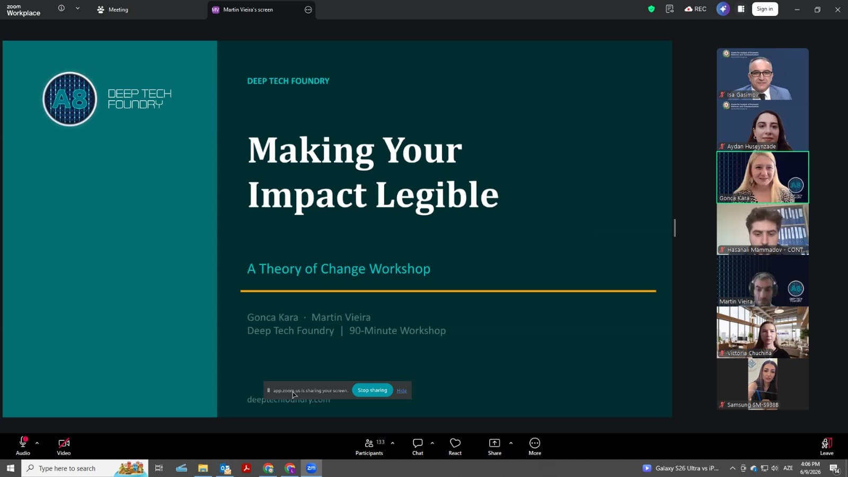
Task: Click 'Gonca Kara · Martin Vieira' presenter line
Action: pyautogui.click(x=309, y=317)
